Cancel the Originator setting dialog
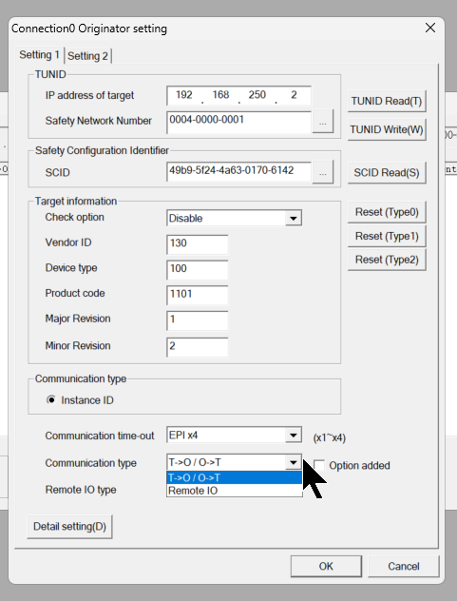 click(404, 566)
